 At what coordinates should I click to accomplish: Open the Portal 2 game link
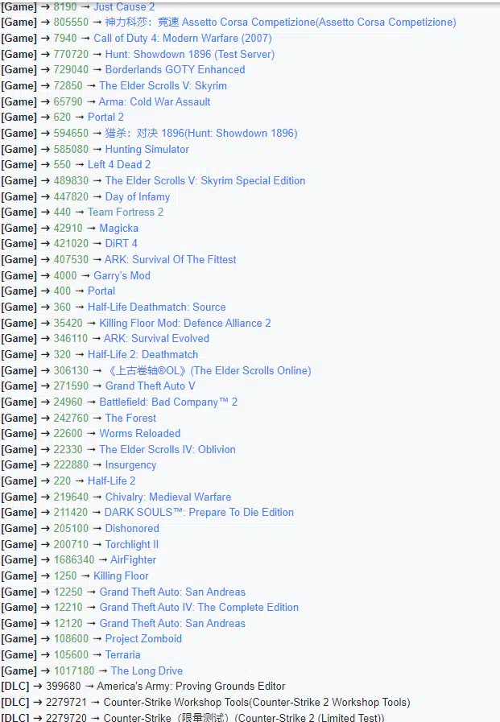click(x=106, y=117)
